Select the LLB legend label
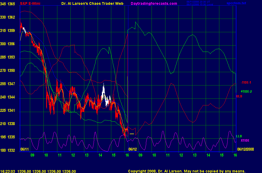 [239, 136]
